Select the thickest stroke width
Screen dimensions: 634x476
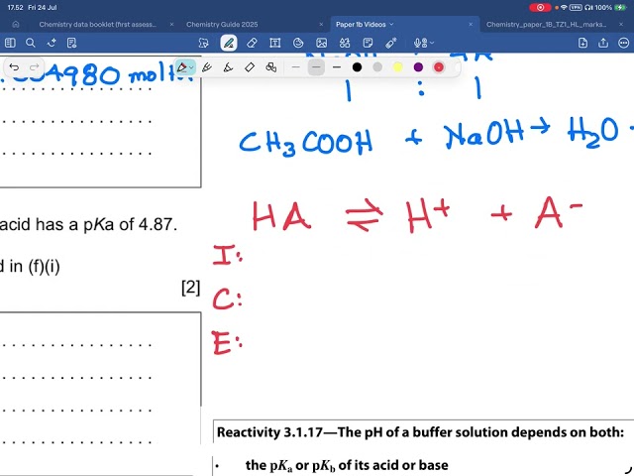pos(337,67)
